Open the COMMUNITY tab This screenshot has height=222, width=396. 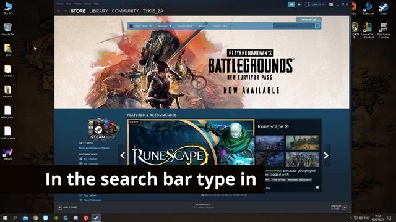click(x=125, y=11)
